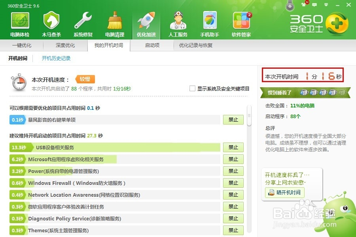Select 一键优化 quick optimize tab
This screenshot has width=356, height=237.
23,45
